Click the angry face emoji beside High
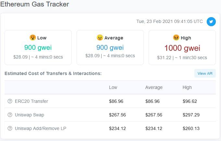 (176, 38)
